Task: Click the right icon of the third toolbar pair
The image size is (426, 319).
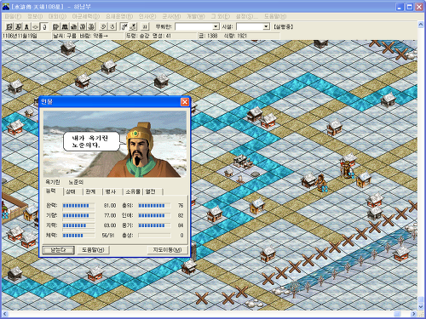Action: 112,26
